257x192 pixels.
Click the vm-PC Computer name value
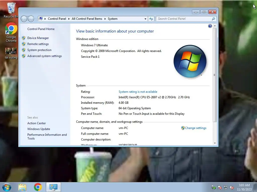point(123,128)
